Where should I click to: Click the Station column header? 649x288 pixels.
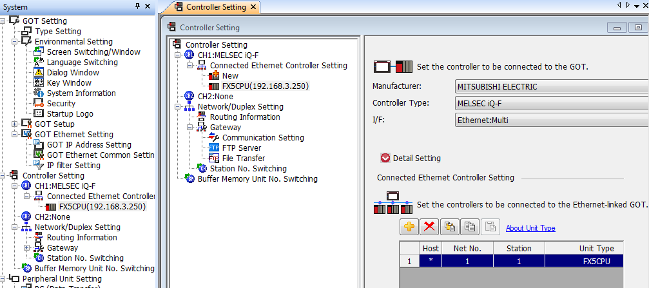click(519, 248)
